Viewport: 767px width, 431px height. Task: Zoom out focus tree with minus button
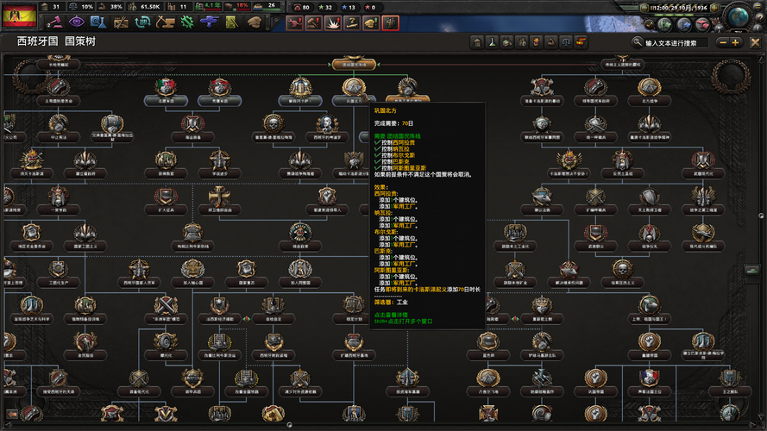[723, 43]
